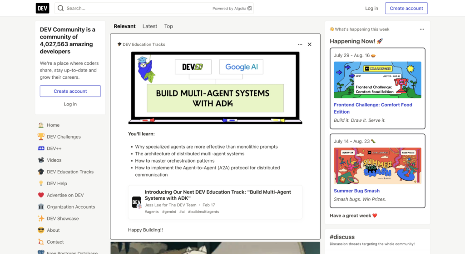Click the #ai tag
Image resolution: width=465 pixels, height=254 pixels.
pos(182,212)
